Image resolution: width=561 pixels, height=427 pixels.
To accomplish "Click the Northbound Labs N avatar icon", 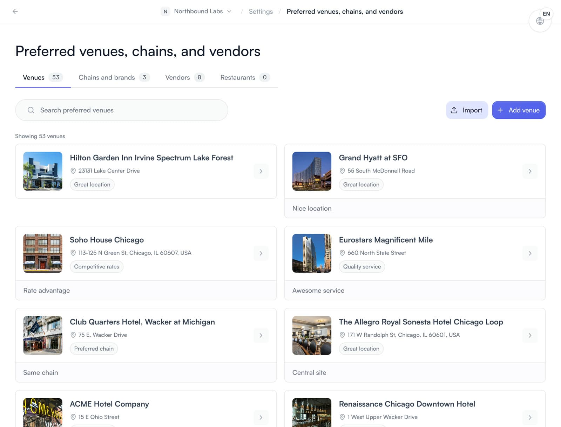I will (165, 12).
